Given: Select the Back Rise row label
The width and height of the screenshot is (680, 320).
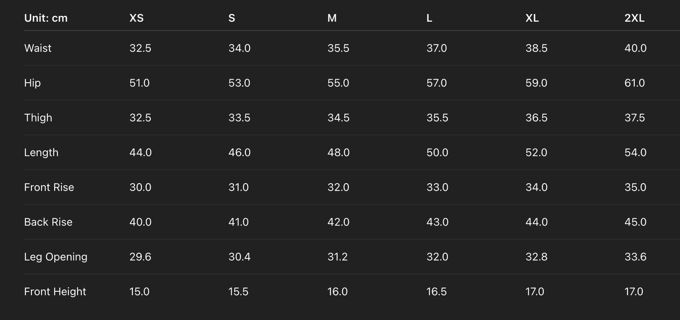Looking at the screenshot, I should [x=48, y=222].
